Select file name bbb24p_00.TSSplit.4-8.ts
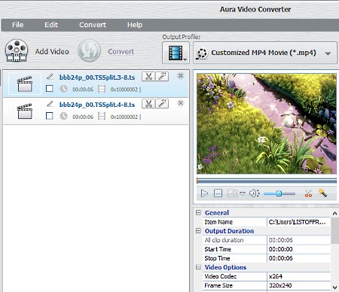The width and height of the screenshot is (339, 292). click(97, 105)
